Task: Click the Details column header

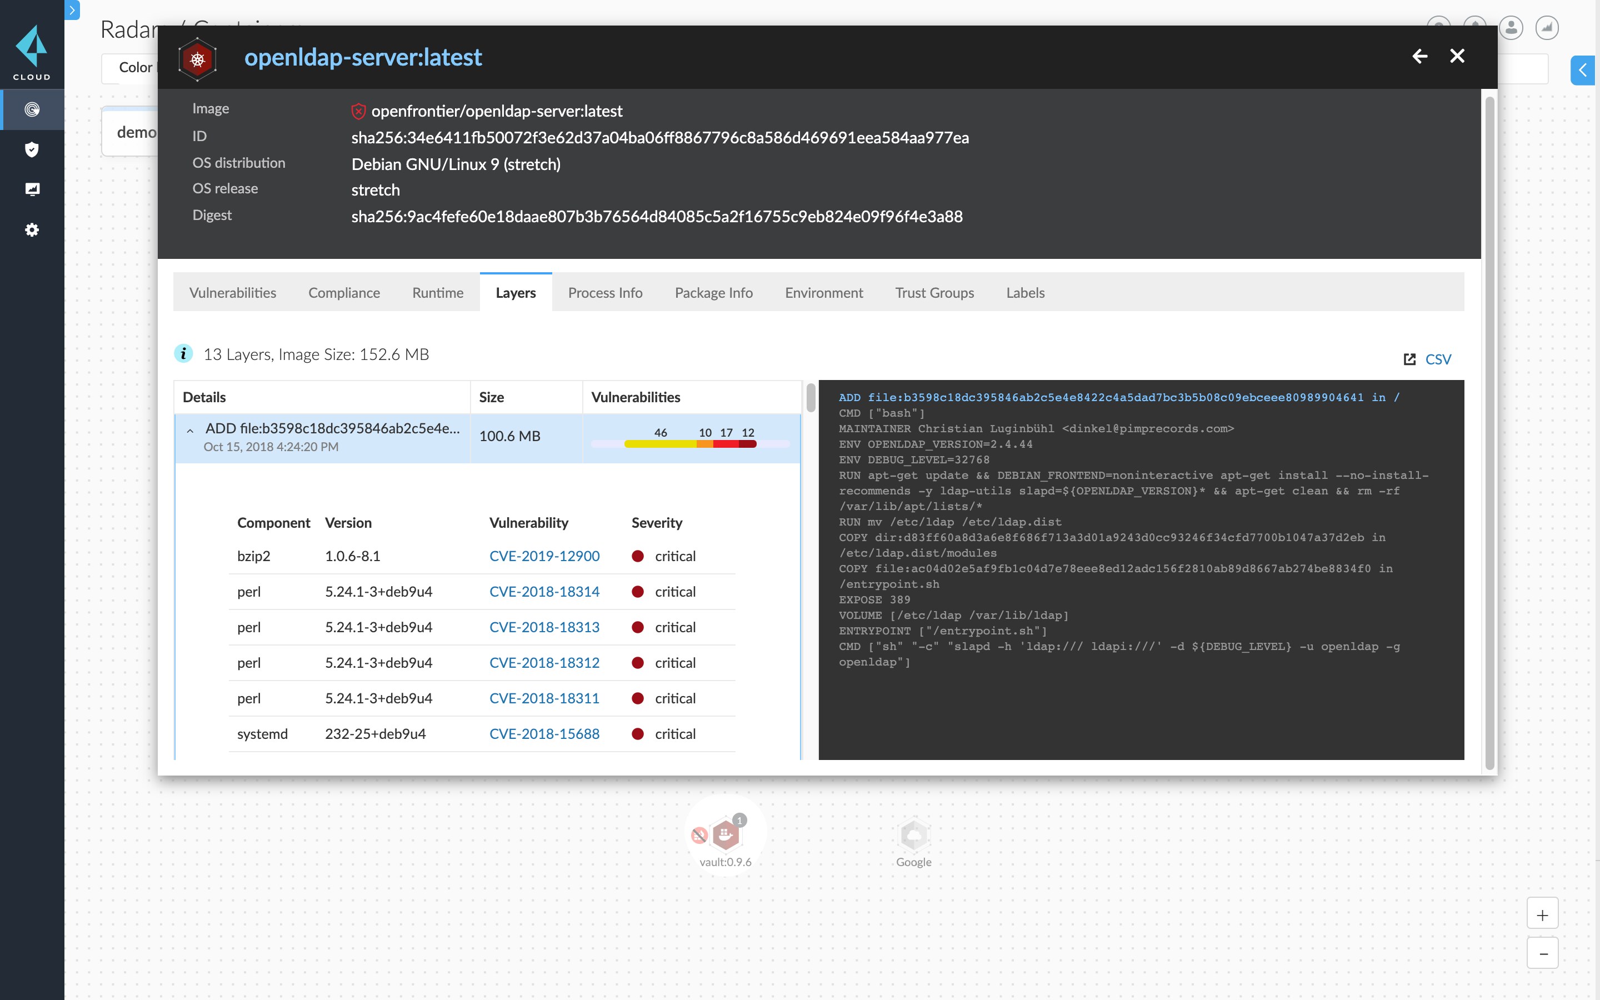Action: point(323,397)
